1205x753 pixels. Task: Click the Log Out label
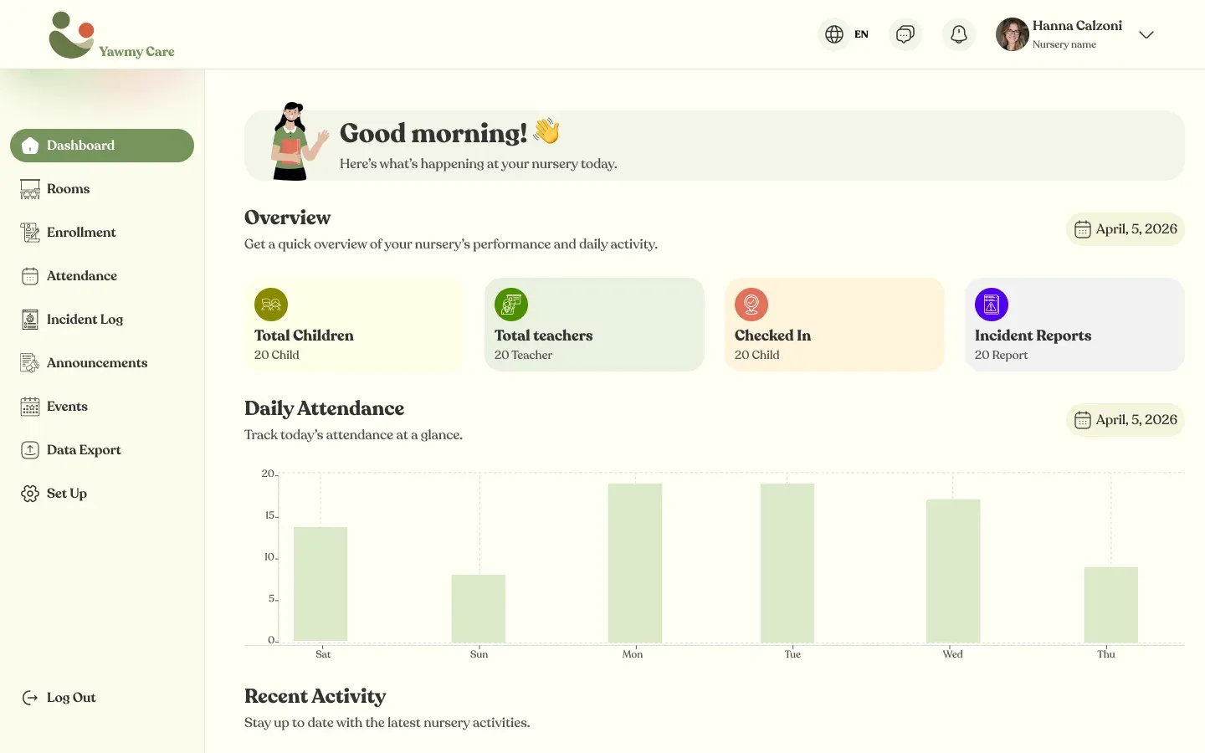[x=71, y=698]
